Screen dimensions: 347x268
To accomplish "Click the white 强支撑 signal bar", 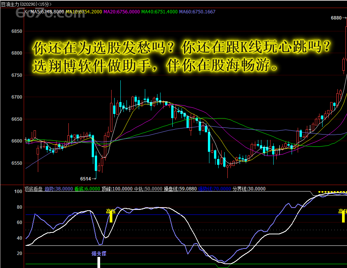I will 99,262.
